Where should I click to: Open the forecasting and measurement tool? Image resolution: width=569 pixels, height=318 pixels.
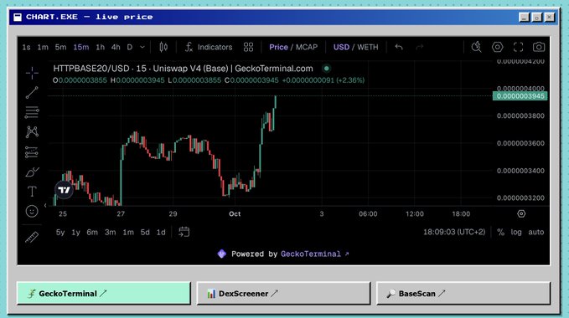click(32, 152)
